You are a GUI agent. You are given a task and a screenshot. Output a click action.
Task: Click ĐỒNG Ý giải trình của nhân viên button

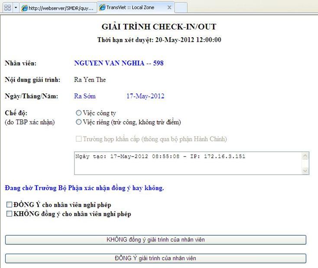coord(156,258)
